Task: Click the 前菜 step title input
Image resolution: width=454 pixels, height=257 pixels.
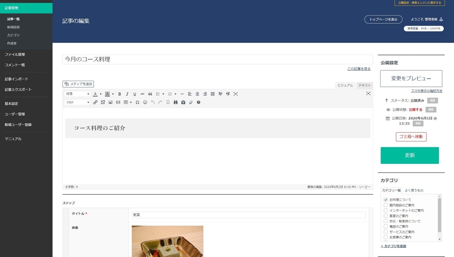Action: point(249,215)
